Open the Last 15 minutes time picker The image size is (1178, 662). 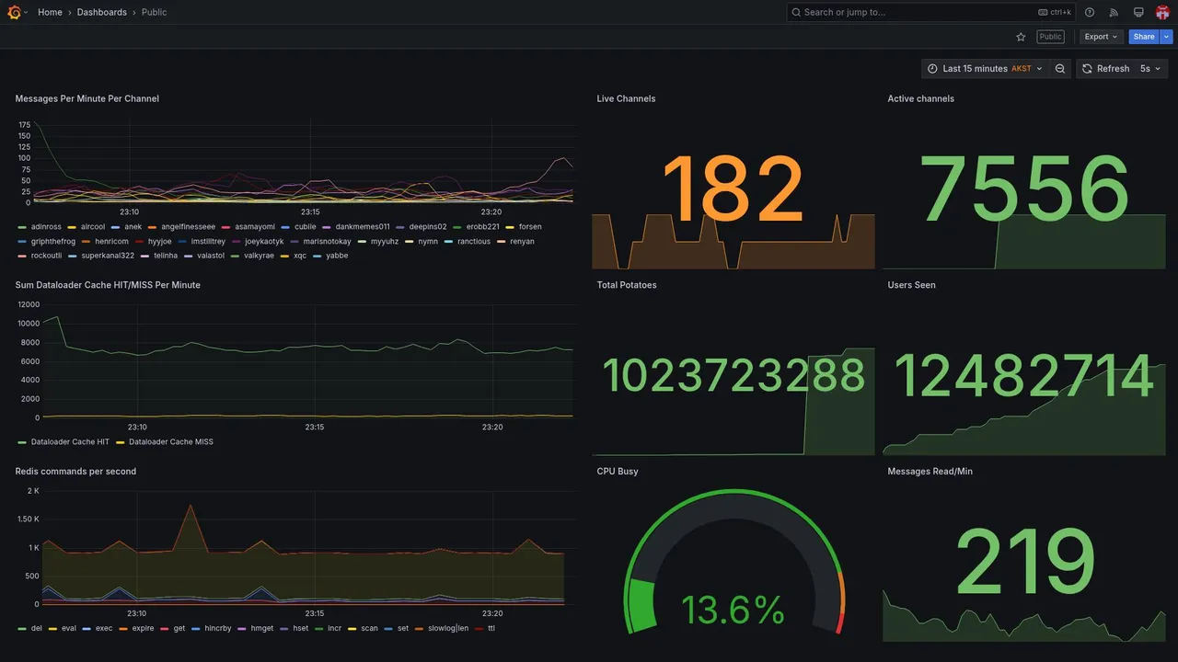click(985, 69)
